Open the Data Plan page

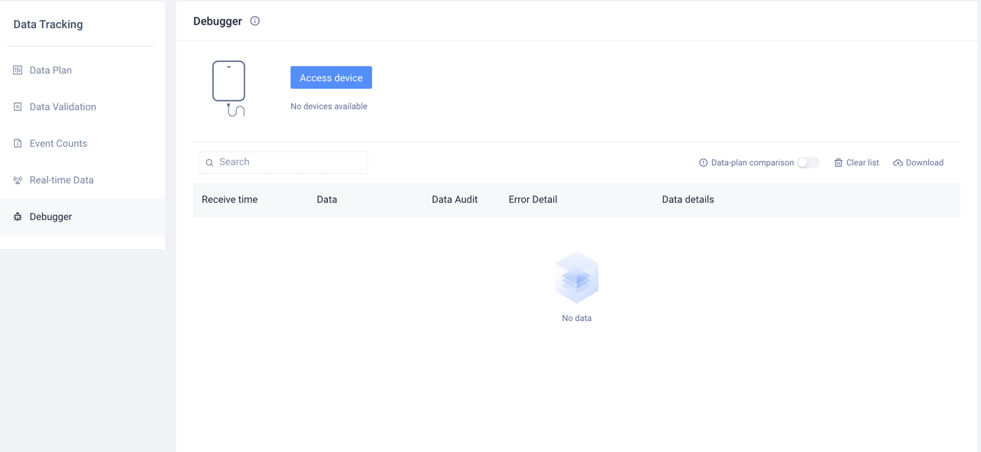[x=51, y=70]
